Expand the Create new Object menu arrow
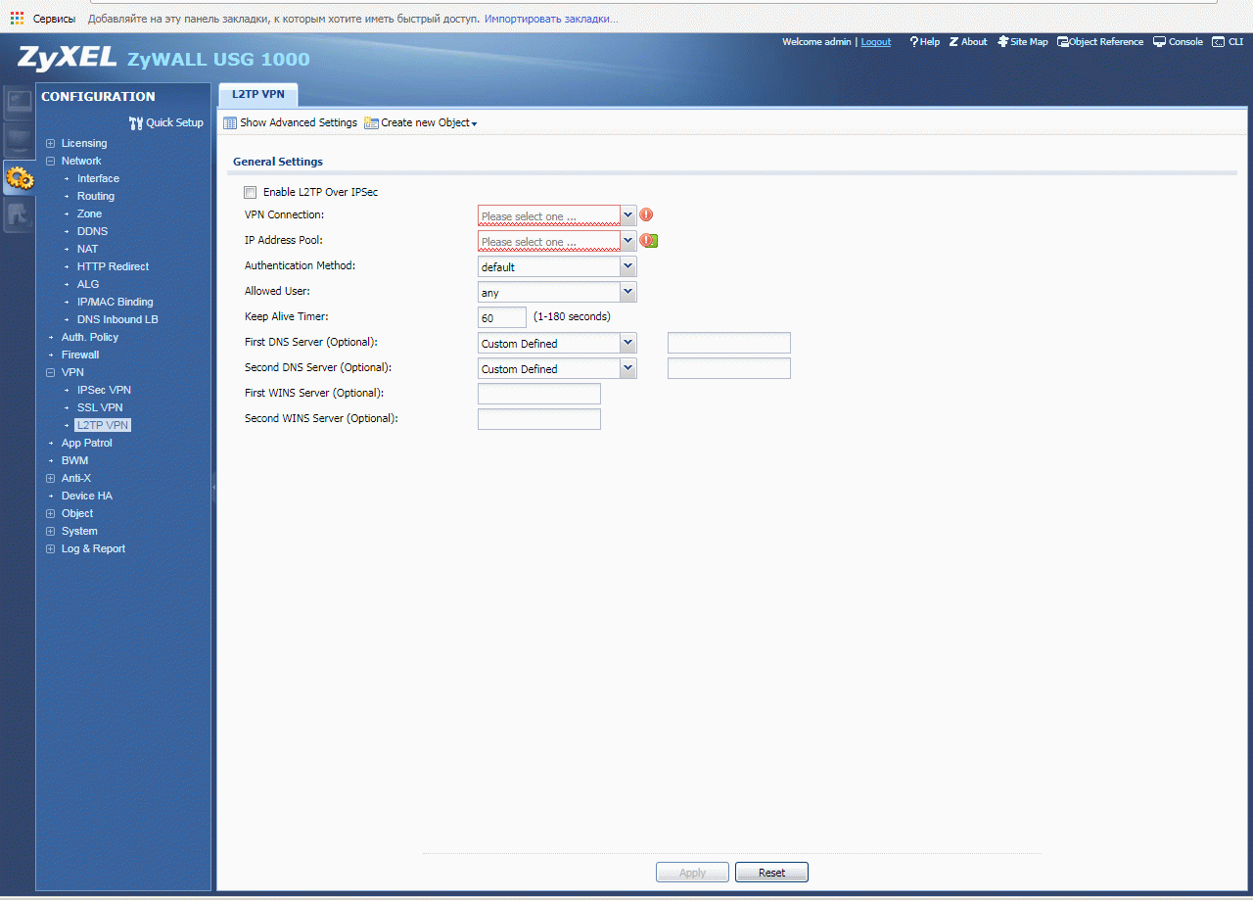The image size is (1253, 900). 474,124
